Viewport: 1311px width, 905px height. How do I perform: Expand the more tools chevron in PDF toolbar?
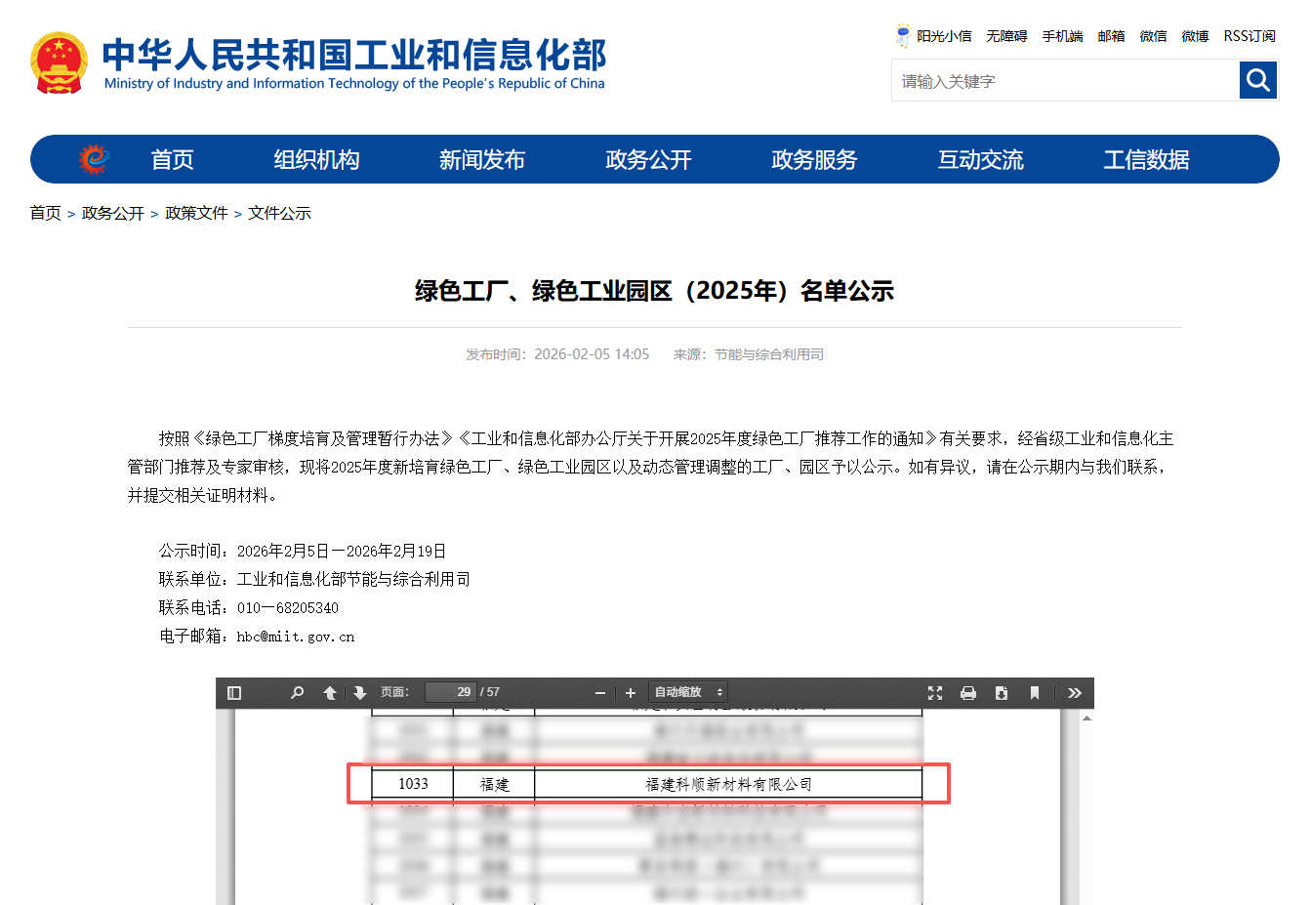[x=1075, y=692]
